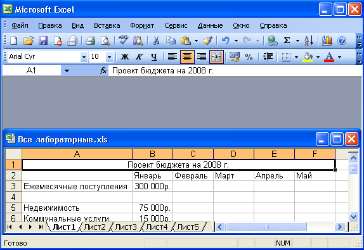The height and width of the screenshot is (250, 364).
Task: Paste with the clipboard icon
Action: [186, 41]
